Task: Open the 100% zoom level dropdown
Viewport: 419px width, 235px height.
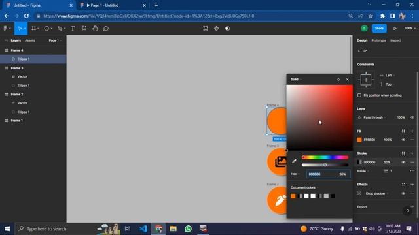Action: tap(410, 28)
